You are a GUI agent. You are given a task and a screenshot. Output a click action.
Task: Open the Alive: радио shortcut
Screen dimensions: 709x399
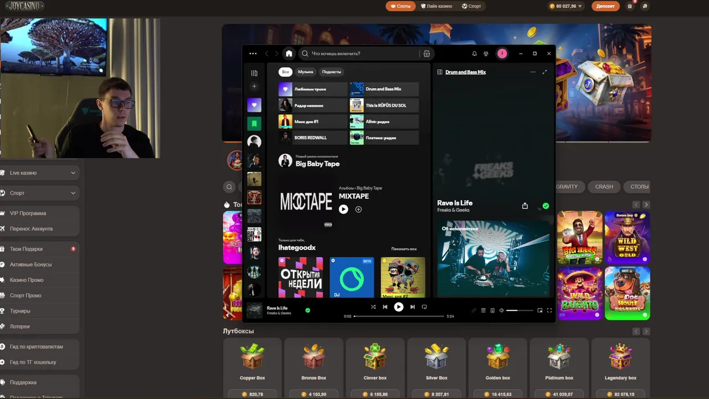384,121
